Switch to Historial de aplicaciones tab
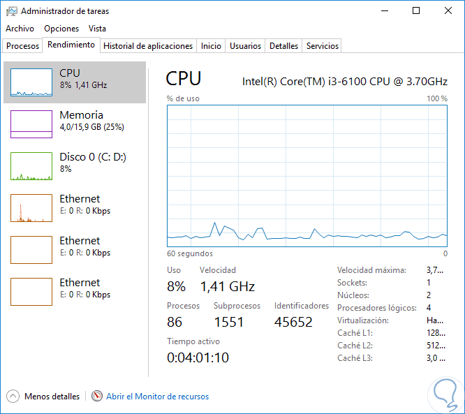 tap(148, 46)
